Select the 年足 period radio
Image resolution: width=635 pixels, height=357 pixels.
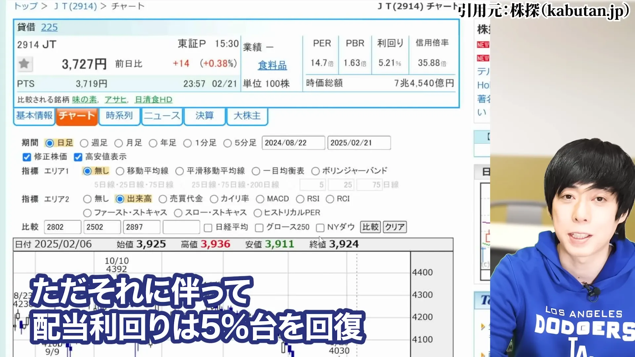pyautogui.click(x=153, y=143)
